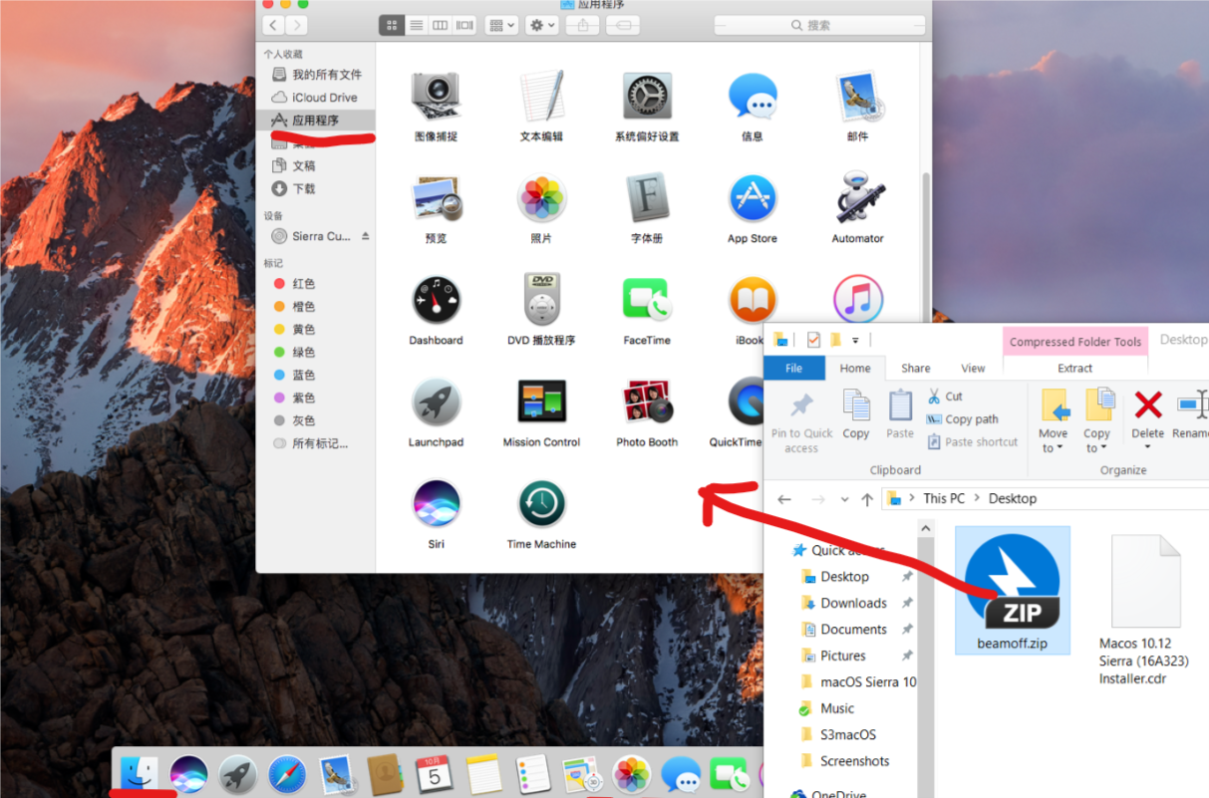
Task: Open Calendar from the Dock
Action: (x=435, y=774)
